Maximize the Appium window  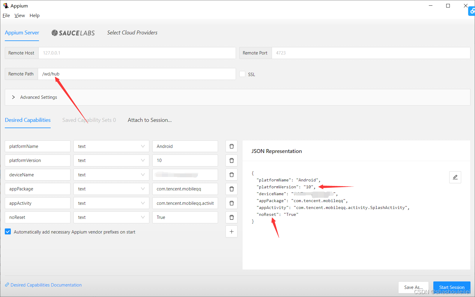tap(448, 6)
